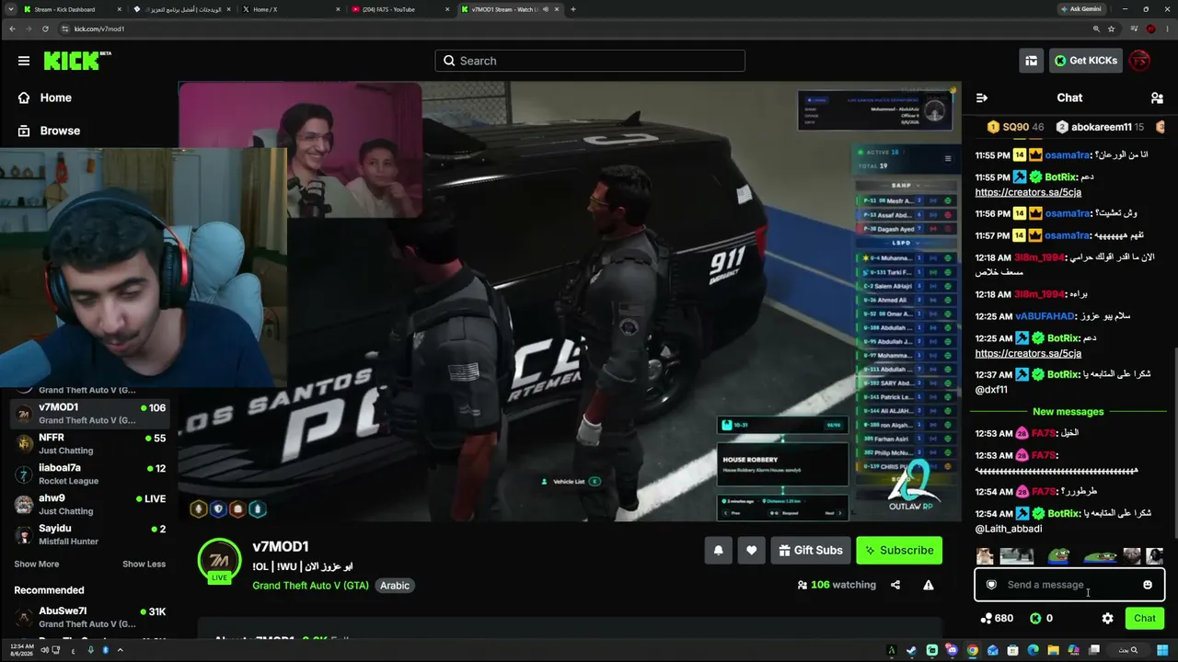Click the v7MOD1 live avatar
Viewport: 1178px width, 662px height.
point(219,560)
